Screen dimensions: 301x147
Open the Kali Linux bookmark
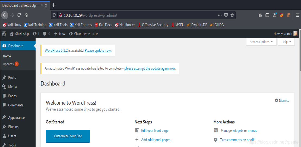pos(12,25)
